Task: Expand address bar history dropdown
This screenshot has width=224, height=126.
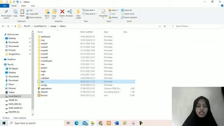Action: click(x=160, y=26)
